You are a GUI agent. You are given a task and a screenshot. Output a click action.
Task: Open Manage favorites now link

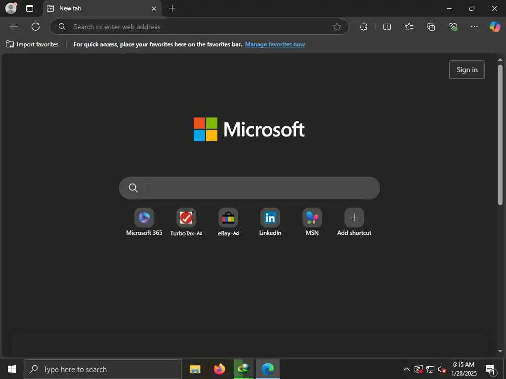[275, 44]
